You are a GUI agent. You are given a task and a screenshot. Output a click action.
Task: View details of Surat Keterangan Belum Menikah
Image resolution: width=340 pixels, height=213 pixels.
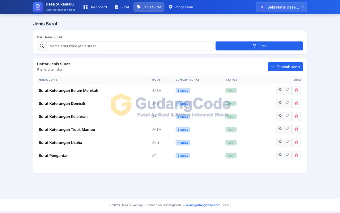[280, 90]
